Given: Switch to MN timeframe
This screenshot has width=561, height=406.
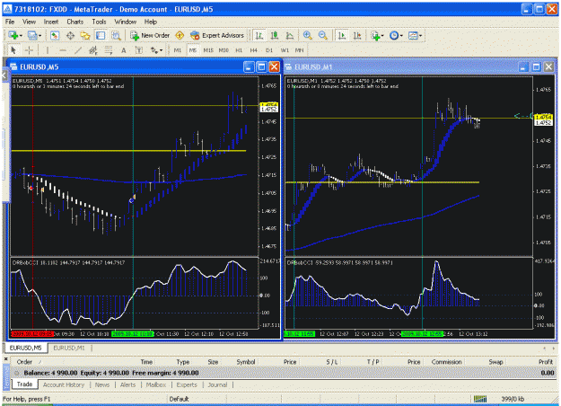Looking at the screenshot, I should pyautogui.click(x=299, y=50).
